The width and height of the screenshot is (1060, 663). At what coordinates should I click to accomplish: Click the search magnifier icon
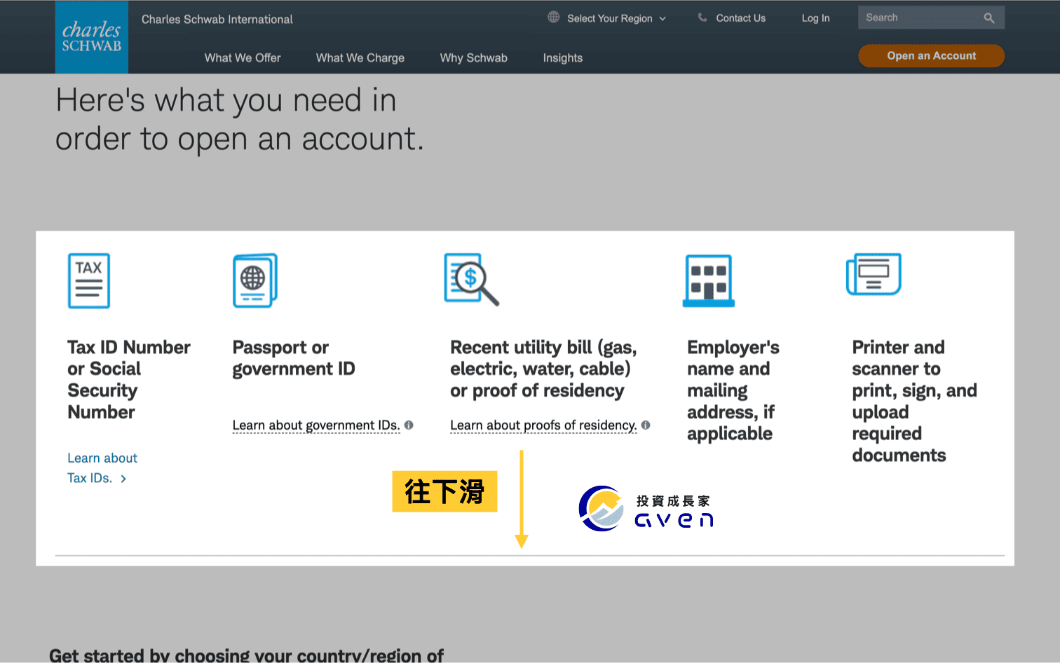(x=988, y=18)
